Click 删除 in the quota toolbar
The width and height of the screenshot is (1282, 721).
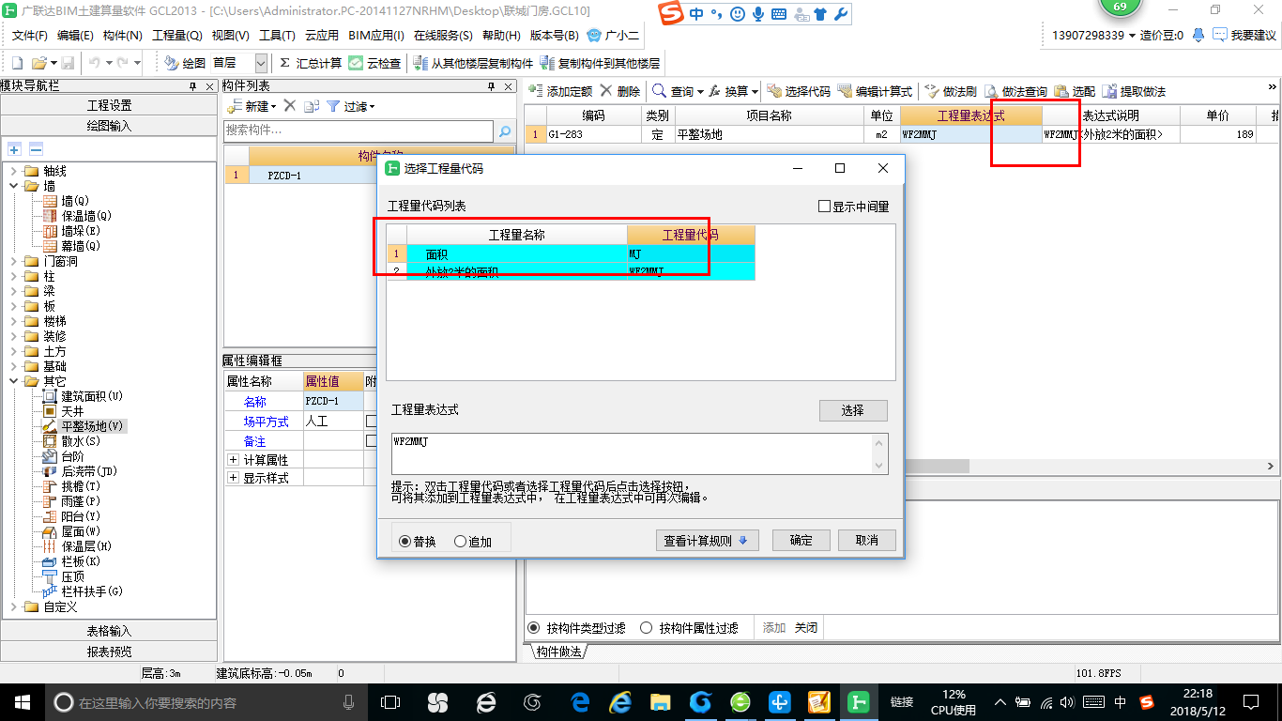pos(620,91)
